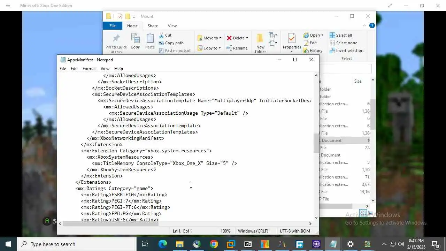The height and width of the screenshot is (251, 446).
Task: Click Pin to Quick access in Explorer ribbon
Action: click(116, 44)
